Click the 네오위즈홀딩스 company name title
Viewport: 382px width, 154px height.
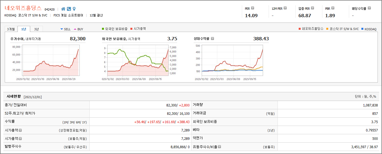pos(23,8)
